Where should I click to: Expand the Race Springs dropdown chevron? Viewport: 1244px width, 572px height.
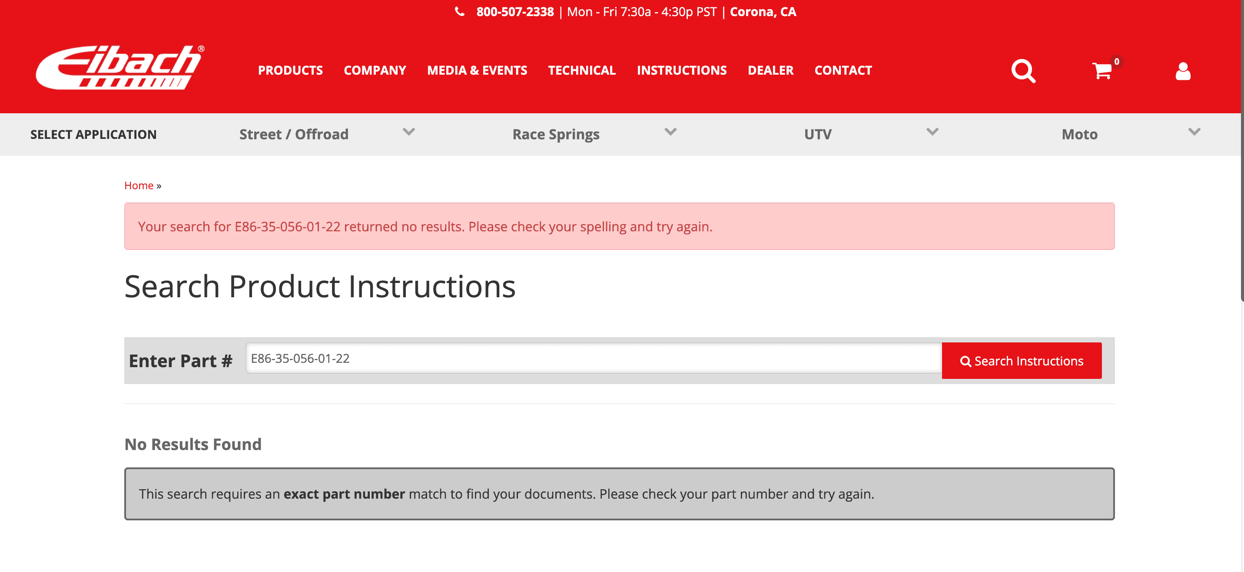pos(670,131)
